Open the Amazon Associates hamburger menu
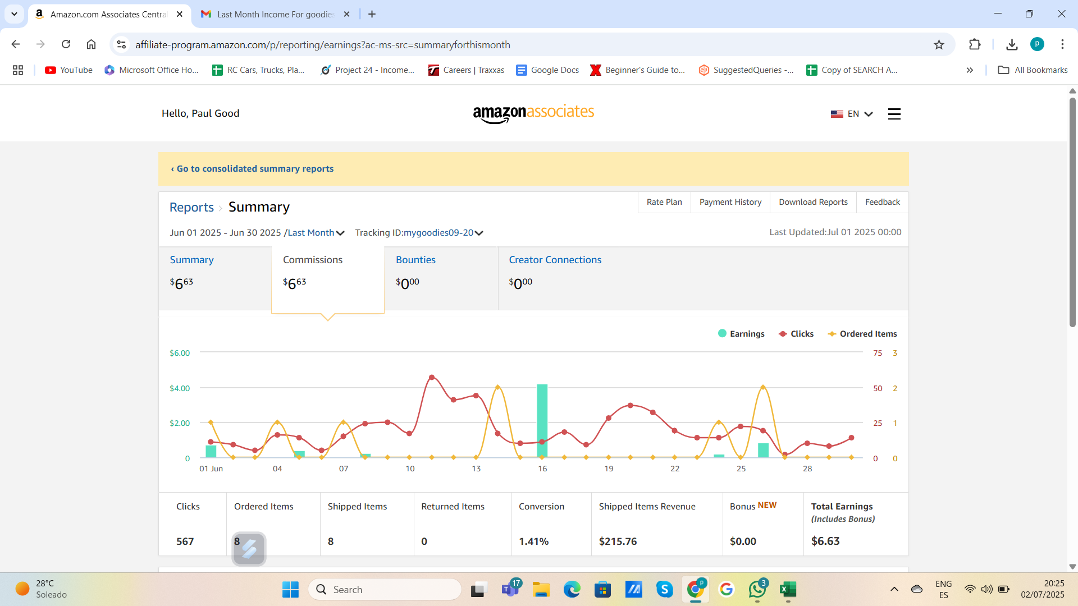The width and height of the screenshot is (1078, 606). coord(894,114)
